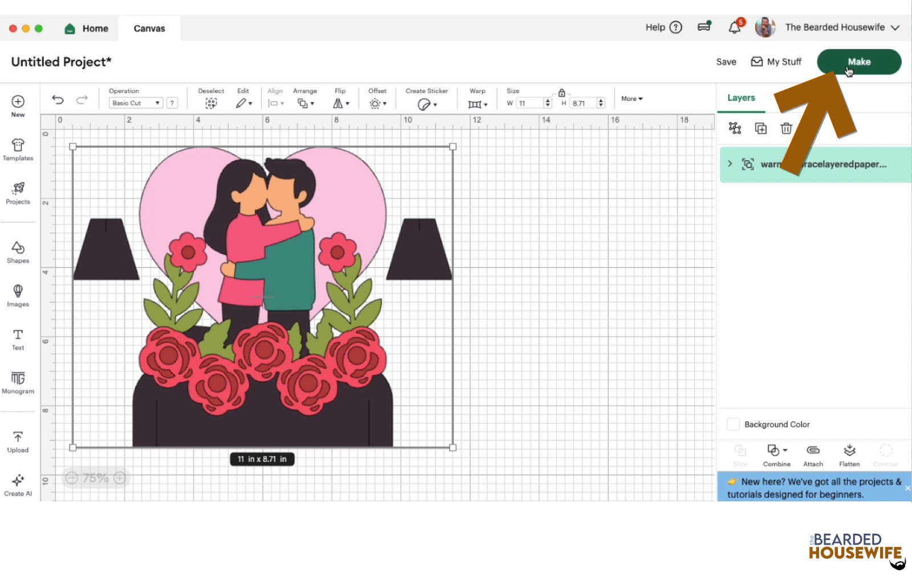Expand the layer group in Layers panel

point(730,164)
